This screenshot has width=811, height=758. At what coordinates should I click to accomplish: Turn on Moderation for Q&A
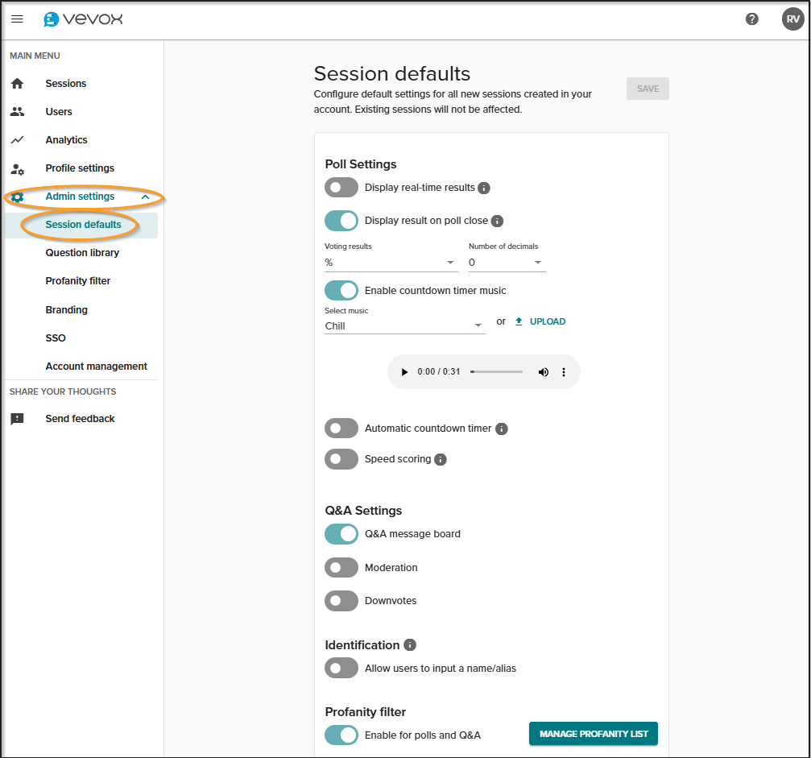[341, 567]
